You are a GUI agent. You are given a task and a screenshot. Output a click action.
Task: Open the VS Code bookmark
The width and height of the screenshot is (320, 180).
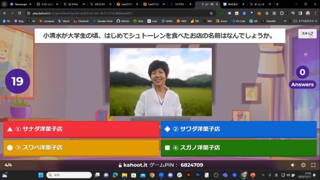(x=238, y=21)
